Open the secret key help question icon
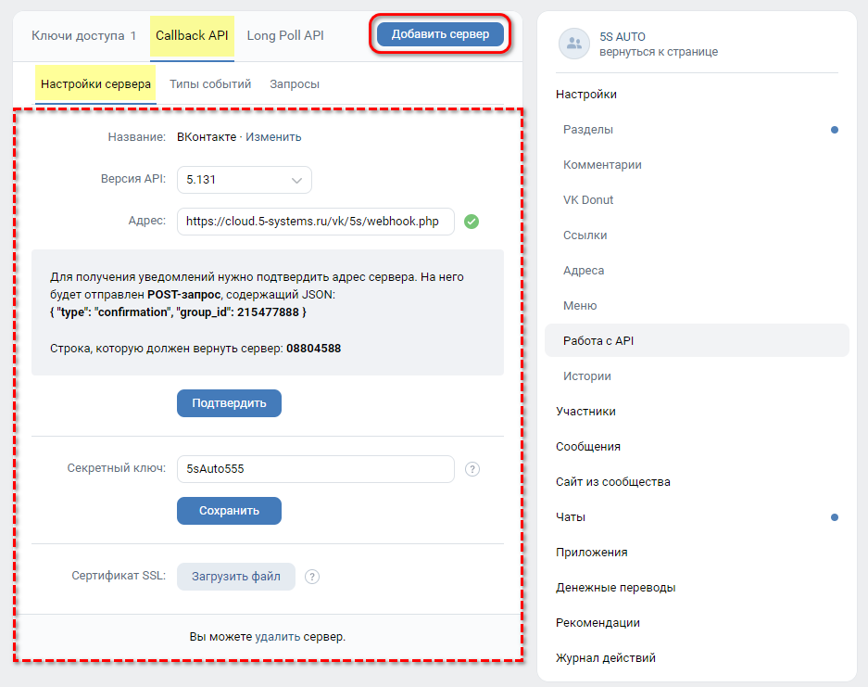Viewport: 868px width, 687px height. [x=472, y=469]
